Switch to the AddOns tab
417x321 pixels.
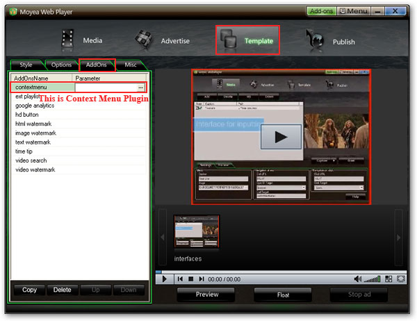[x=97, y=65]
